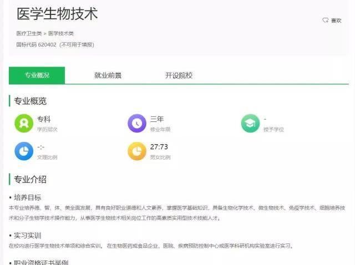The width and height of the screenshot is (355, 265).
Task: Open the 医学技术类 breadcrumb link
Action: click(x=61, y=33)
